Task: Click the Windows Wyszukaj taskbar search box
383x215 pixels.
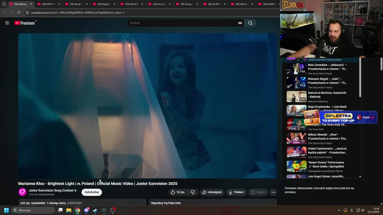Action: coord(33,210)
